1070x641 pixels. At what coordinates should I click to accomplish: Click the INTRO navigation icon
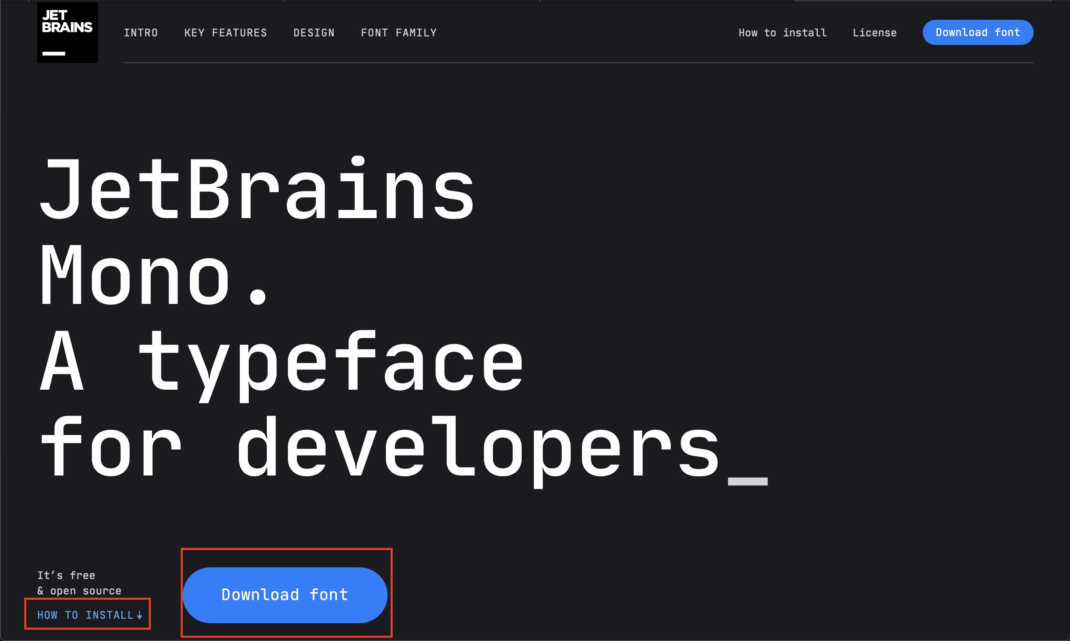tap(141, 33)
